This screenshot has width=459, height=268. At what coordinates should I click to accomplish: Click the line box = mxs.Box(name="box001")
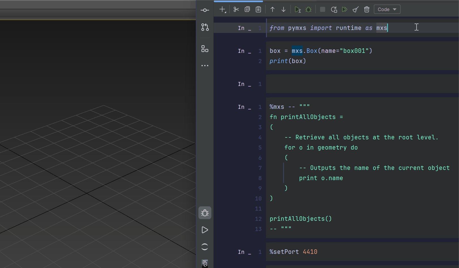point(321,51)
